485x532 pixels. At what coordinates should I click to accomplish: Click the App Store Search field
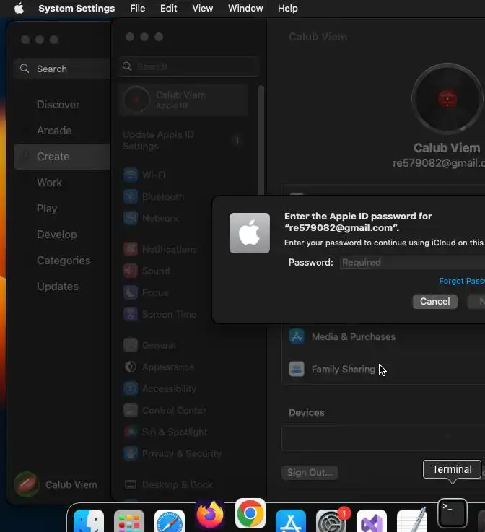[x=62, y=69]
